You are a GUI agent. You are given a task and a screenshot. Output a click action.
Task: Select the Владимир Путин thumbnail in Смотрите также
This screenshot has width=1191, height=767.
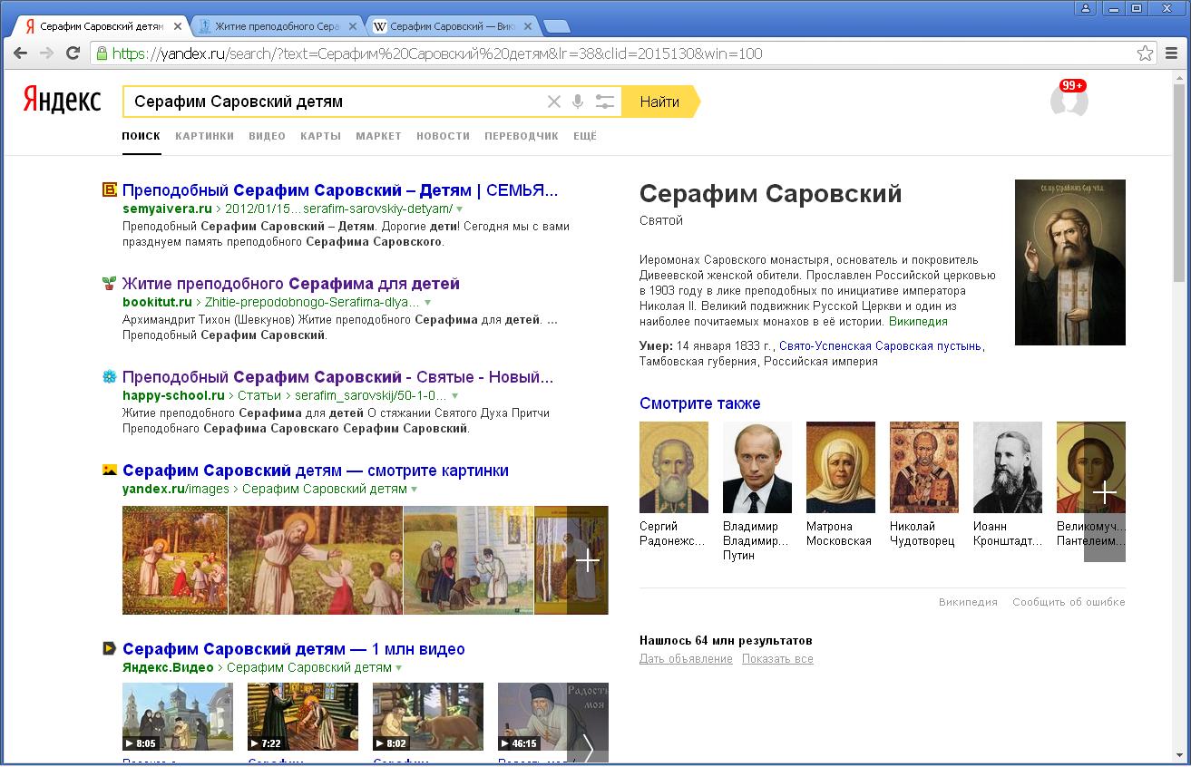pos(757,467)
